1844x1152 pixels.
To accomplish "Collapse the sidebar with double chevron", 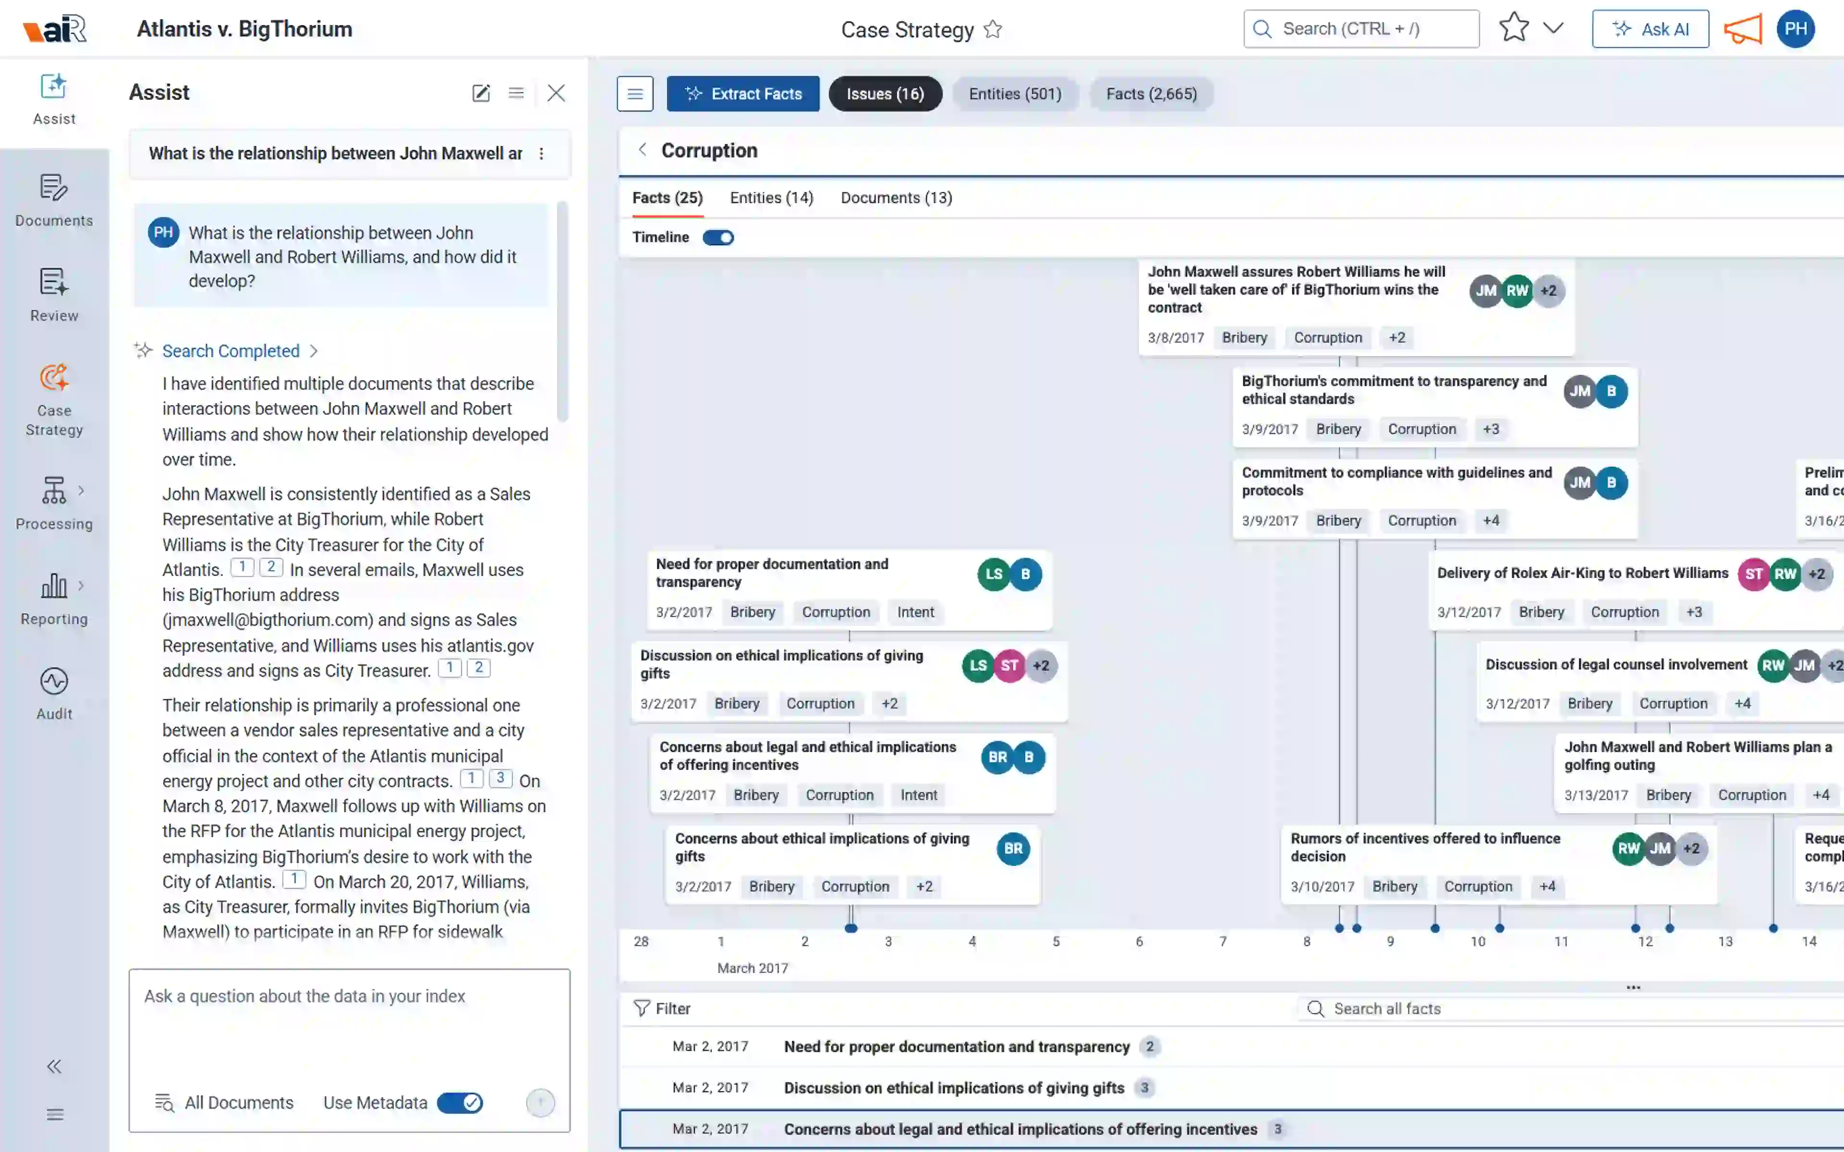I will [x=54, y=1066].
